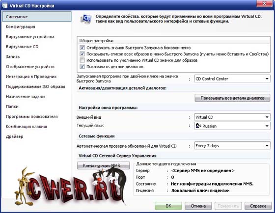Viewport: 275px width, 213px height.
Task: Enable 'Использовать по умолчанию Virtual CD значки' checkbox
Action: point(82,60)
